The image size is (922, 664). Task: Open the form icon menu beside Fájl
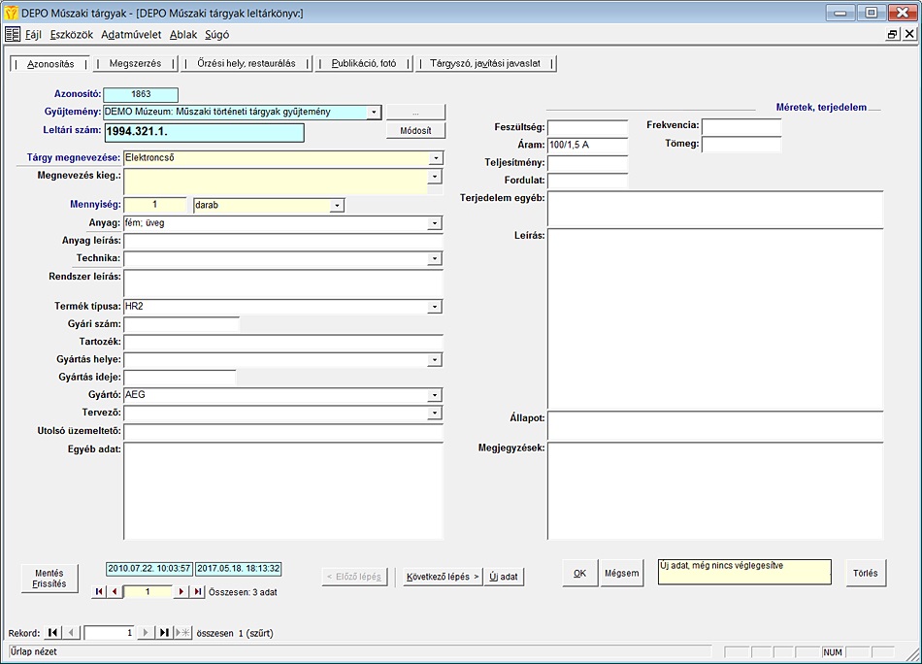[x=13, y=34]
